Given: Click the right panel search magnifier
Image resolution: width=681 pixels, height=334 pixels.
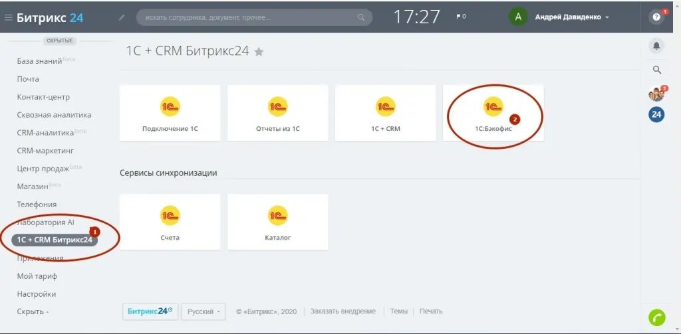Looking at the screenshot, I should point(657,70).
